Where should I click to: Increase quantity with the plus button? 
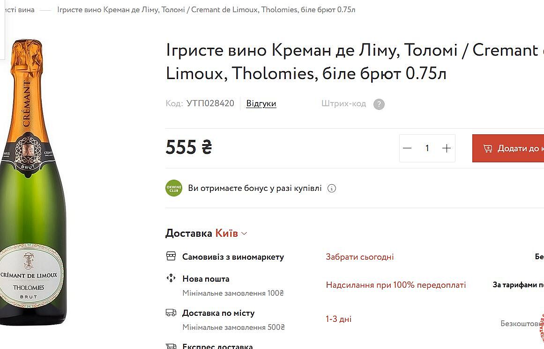tap(447, 148)
